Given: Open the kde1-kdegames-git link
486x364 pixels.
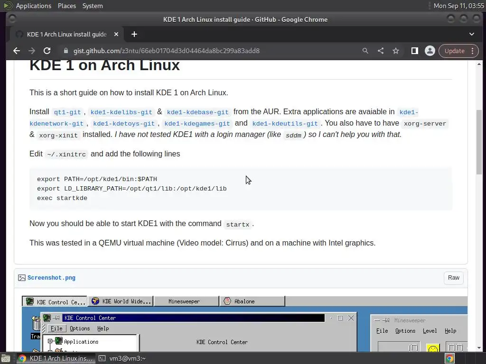Looking at the screenshot, I should [x=197, y=124].
